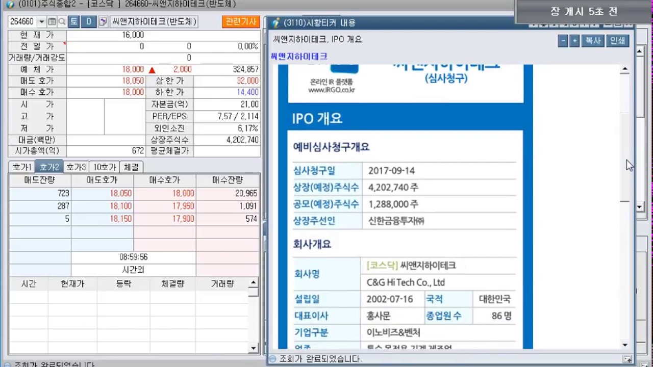Click the 인쇄 print button
Image resolution: width=653 pixels, height=367 pixels.
pos(617,41)
